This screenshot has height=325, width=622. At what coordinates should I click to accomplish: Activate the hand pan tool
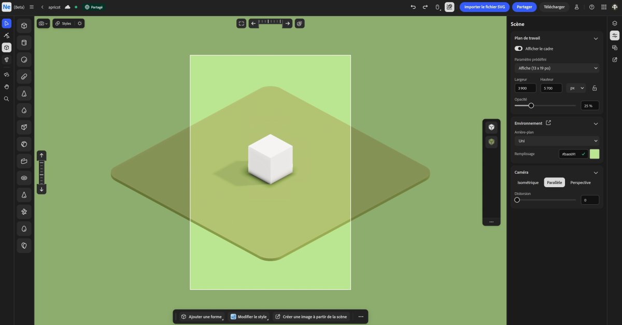(7, 87)
